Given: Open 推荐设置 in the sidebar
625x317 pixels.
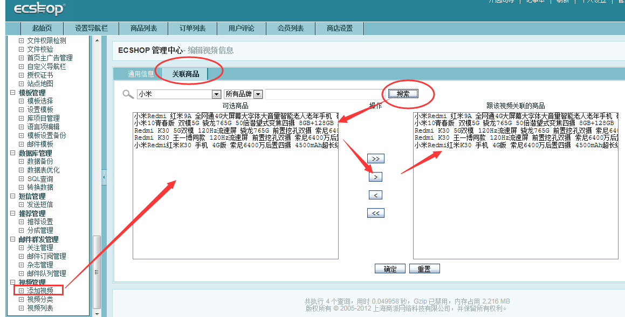Looking at the screenshot, I should pos(40,222).
